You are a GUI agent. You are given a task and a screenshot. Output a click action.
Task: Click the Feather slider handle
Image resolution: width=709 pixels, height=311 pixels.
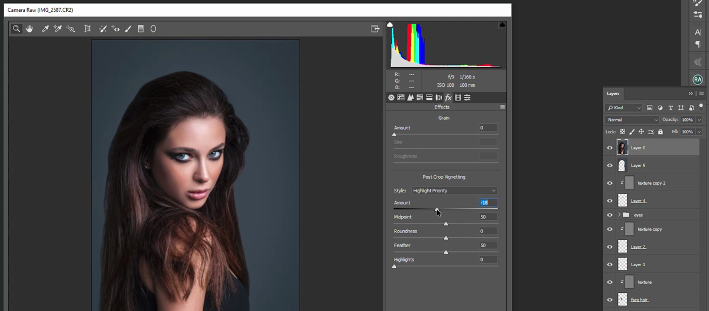(445, 252)
